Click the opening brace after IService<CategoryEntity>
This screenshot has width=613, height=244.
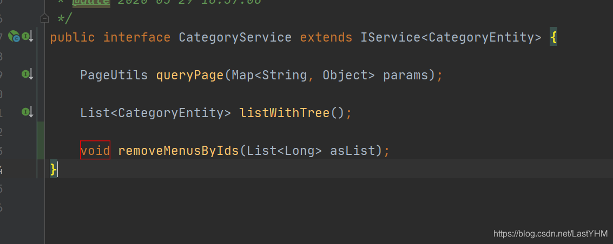pyautogui.click(x=553, y=37)
